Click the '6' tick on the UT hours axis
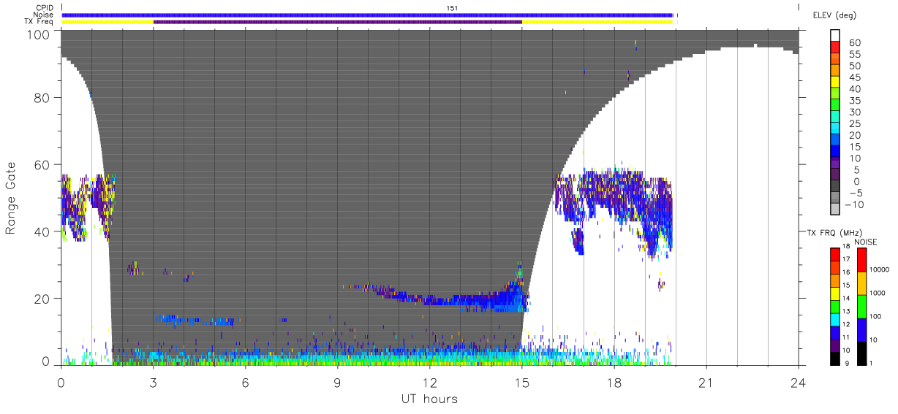 [245, 382]
